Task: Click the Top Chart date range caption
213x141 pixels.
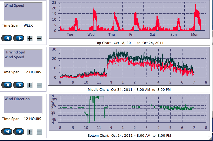Action: (129, 43)
